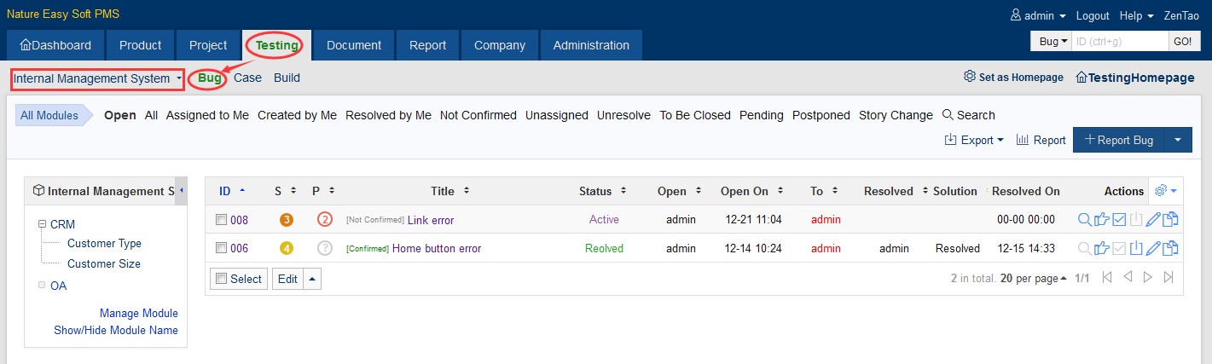Image resolution: width=1212 pixels, height=364 pixels.
Task: Collapse the CRM module tree node
Action: (x=41, y=224)
